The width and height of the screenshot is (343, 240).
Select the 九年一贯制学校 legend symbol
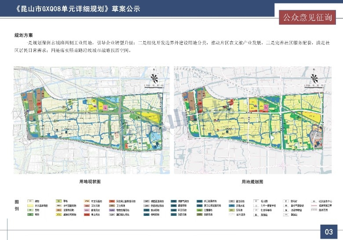257,205
